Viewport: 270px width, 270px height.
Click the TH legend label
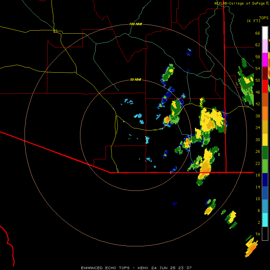click(x=258, y=234)
